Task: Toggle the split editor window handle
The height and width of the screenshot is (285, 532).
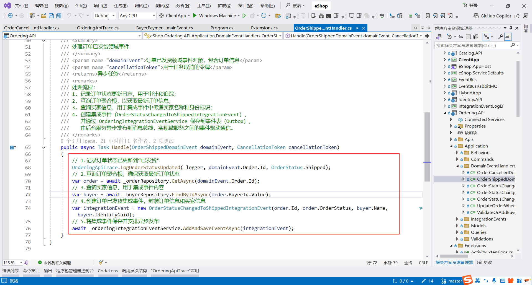Action: [x=427, y=36]
